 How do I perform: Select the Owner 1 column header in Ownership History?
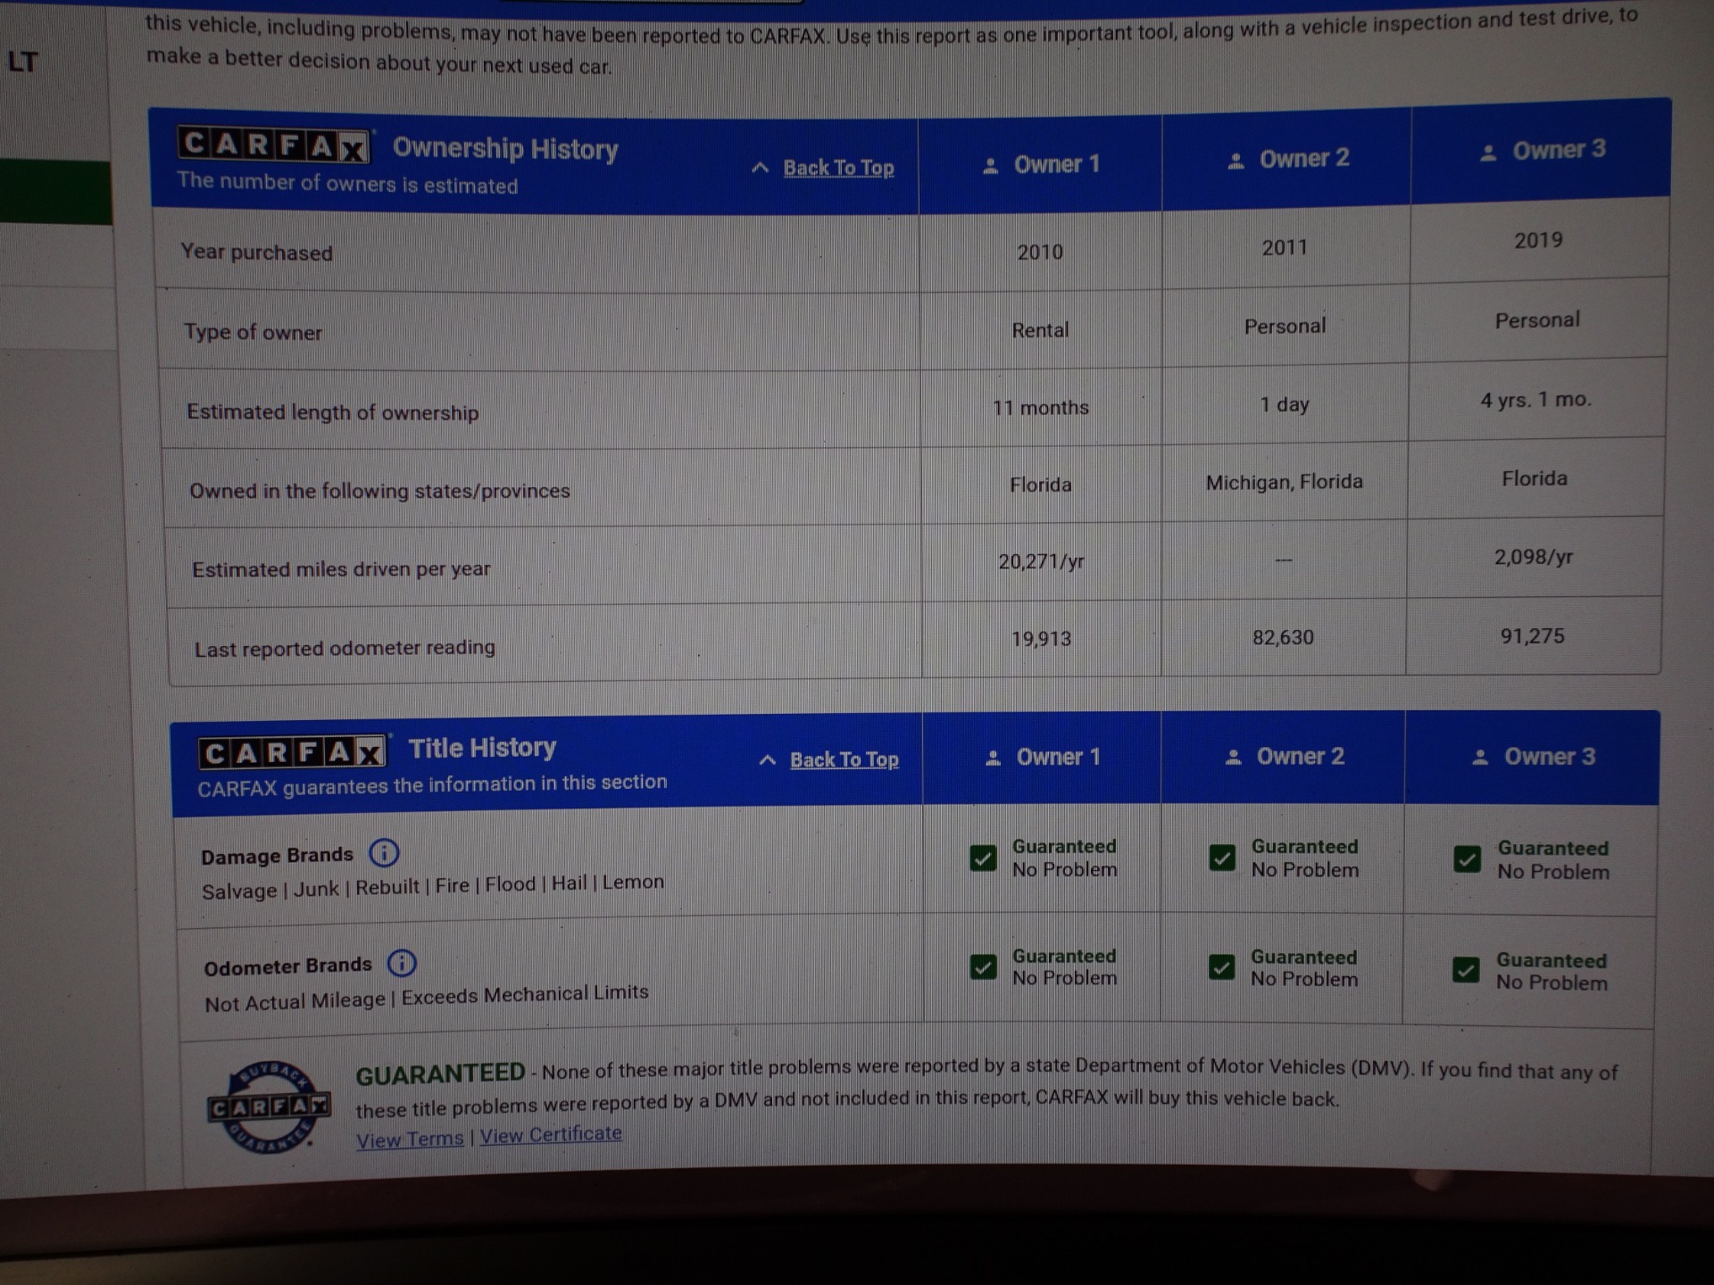point(1040,165)
